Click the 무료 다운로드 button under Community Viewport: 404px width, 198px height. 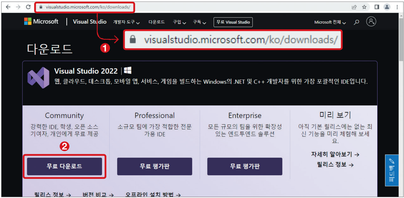[64, 166]
